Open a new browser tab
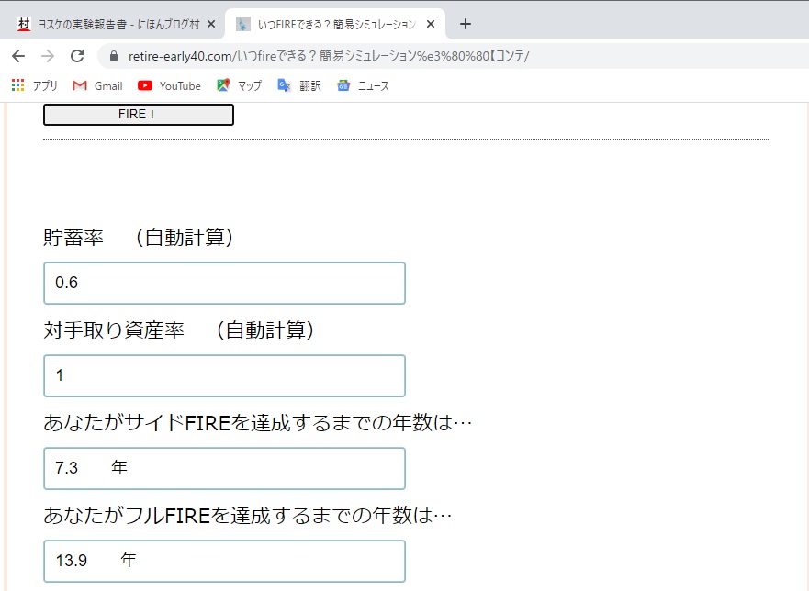The width and height of the screenshot is (809, 591). coord(465,24)
